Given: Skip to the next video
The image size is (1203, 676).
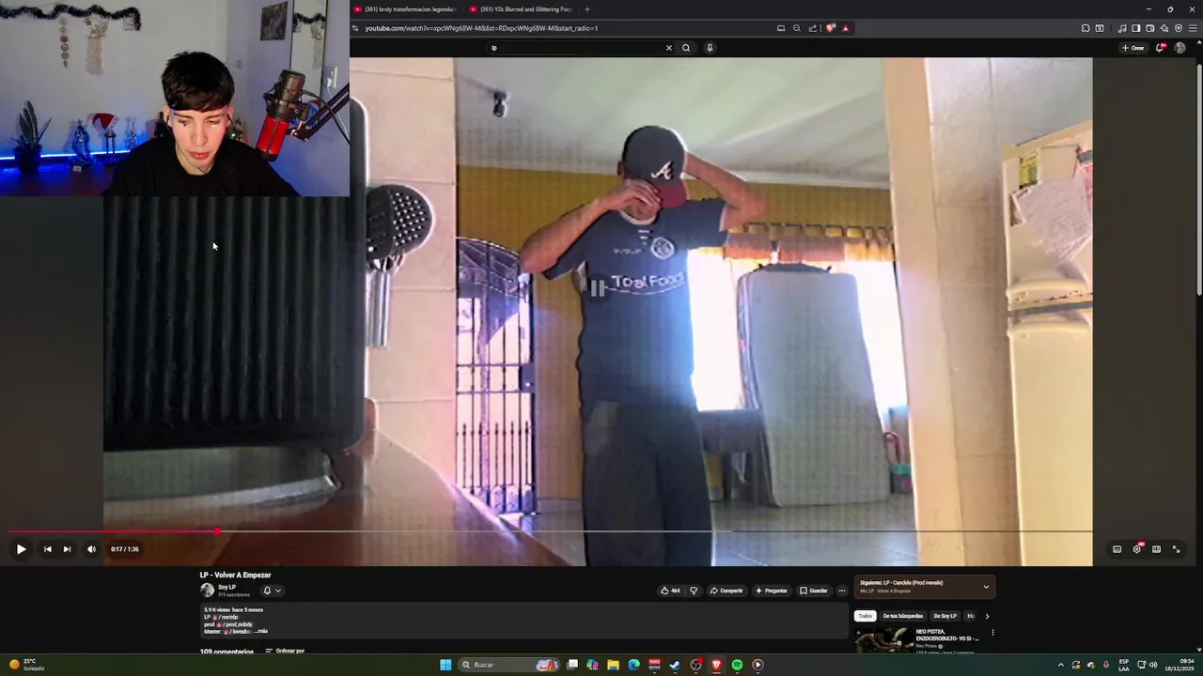Looking at the screenshot, I should (x=67, y=549).
